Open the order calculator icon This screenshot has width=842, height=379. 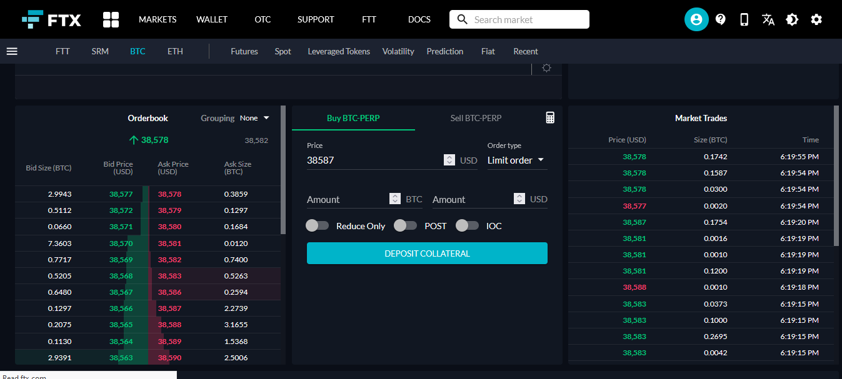[550, 117]
